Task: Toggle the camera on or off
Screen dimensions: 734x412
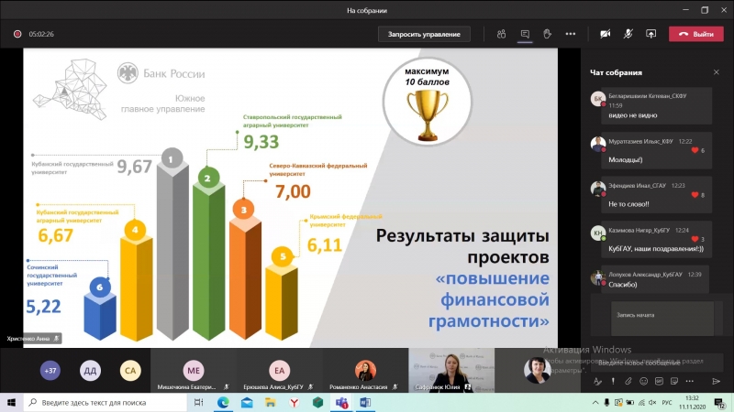Action: pos(606,34)
